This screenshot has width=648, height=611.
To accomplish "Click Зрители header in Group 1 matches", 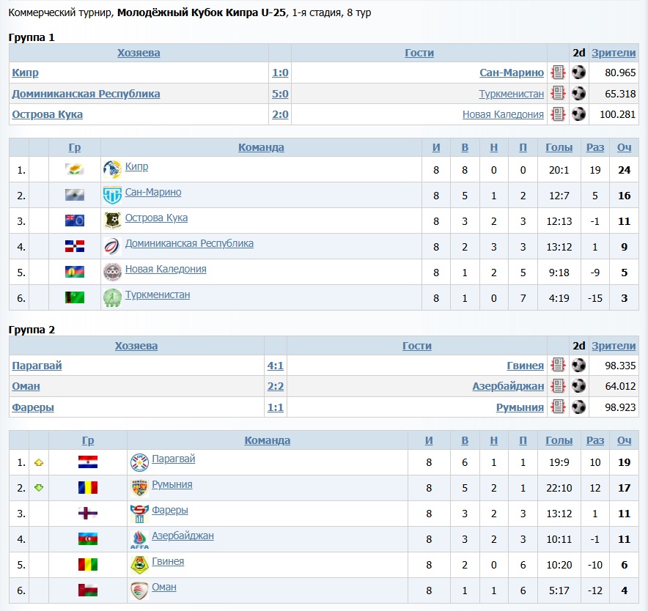I will (x=614, y=53).
